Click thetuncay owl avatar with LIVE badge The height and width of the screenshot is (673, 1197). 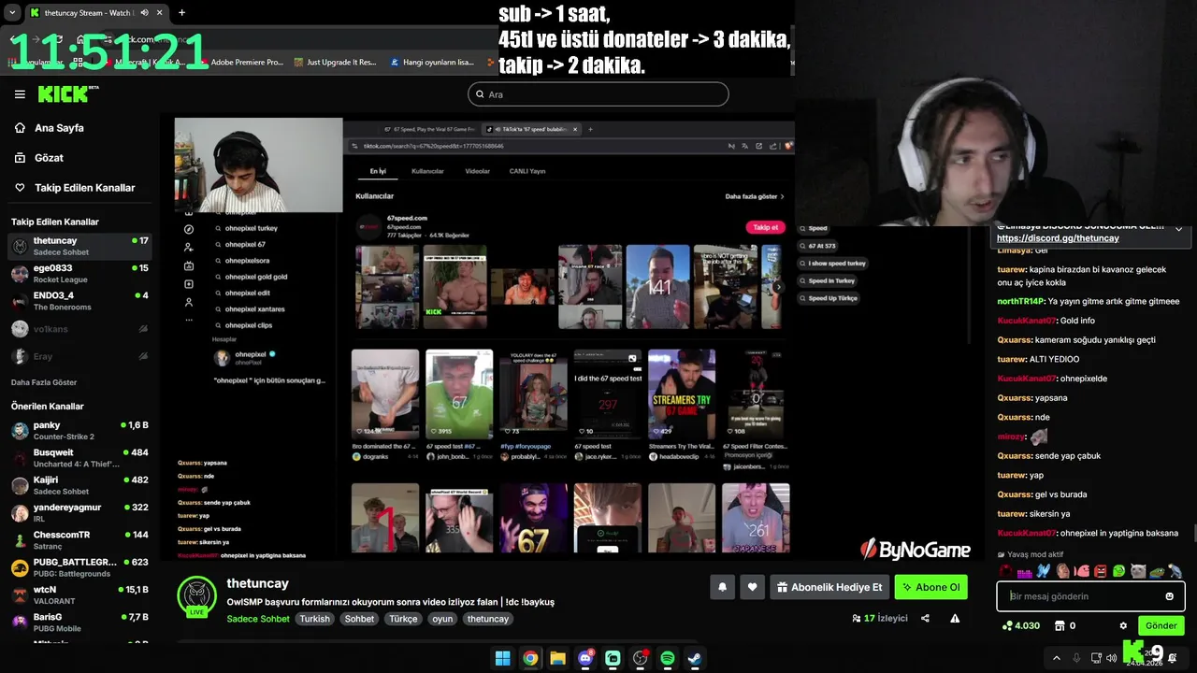point(197,596)
